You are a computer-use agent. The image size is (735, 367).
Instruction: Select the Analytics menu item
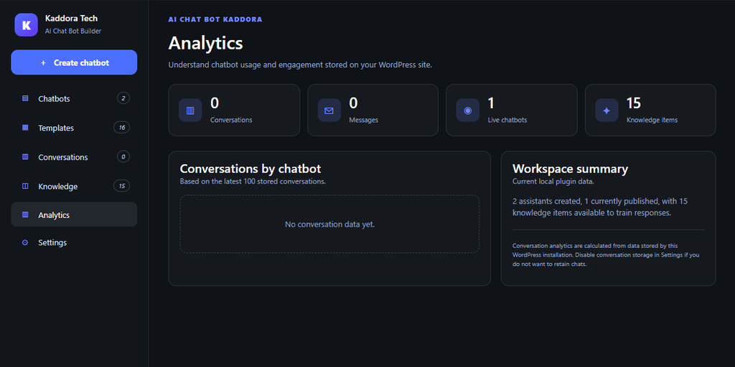point(74,214)
